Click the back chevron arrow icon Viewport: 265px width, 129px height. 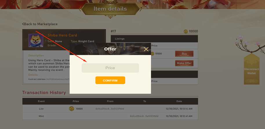(23, 24)
